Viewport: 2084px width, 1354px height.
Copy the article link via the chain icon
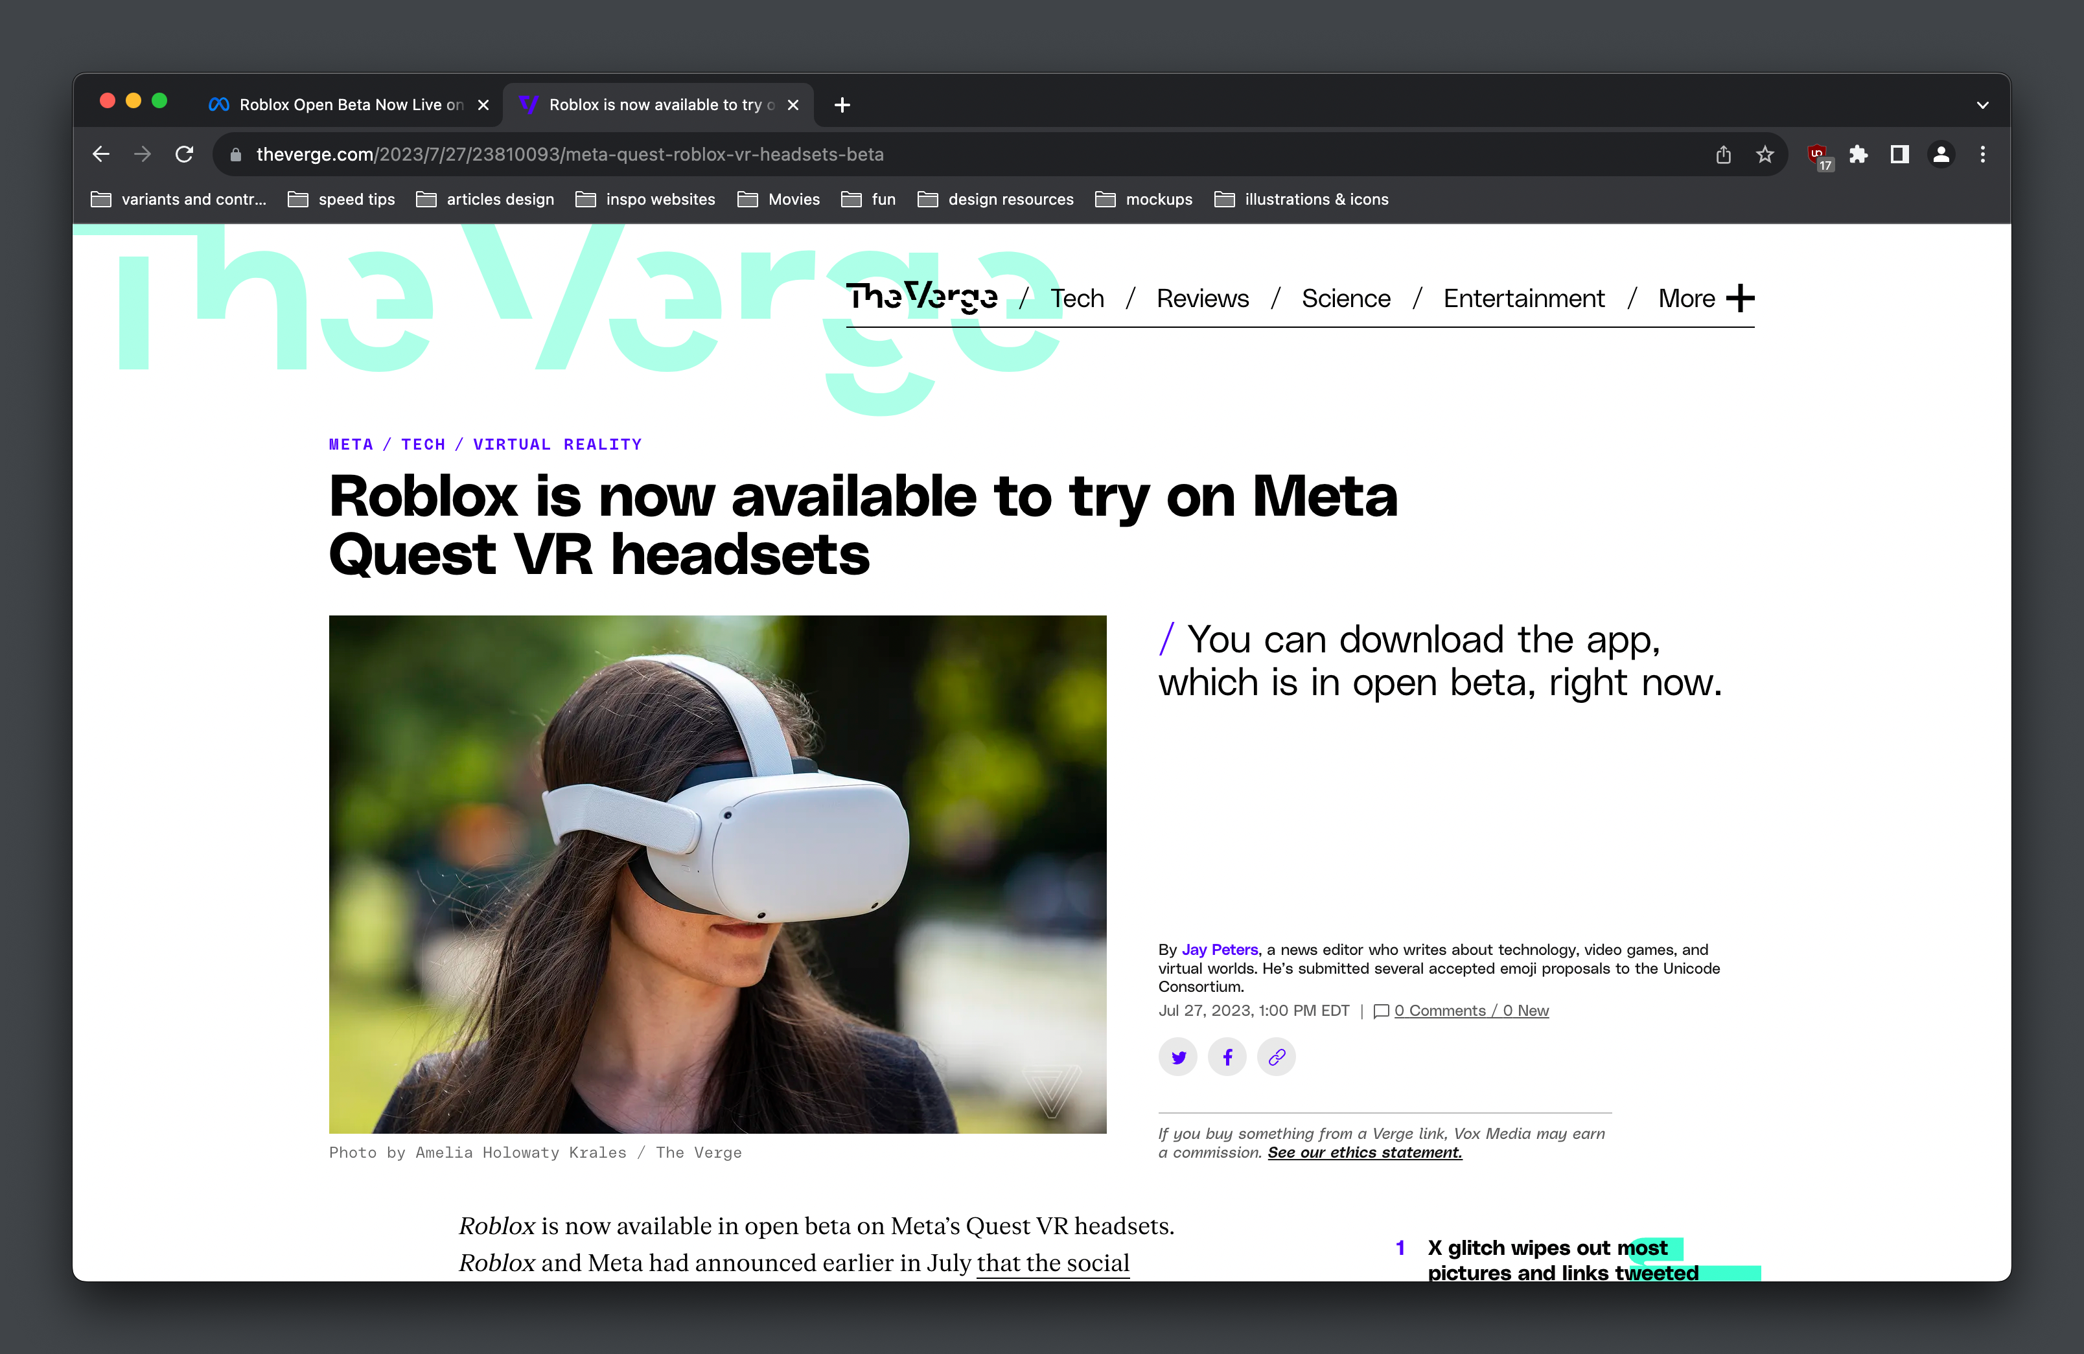[1277, 1057]
